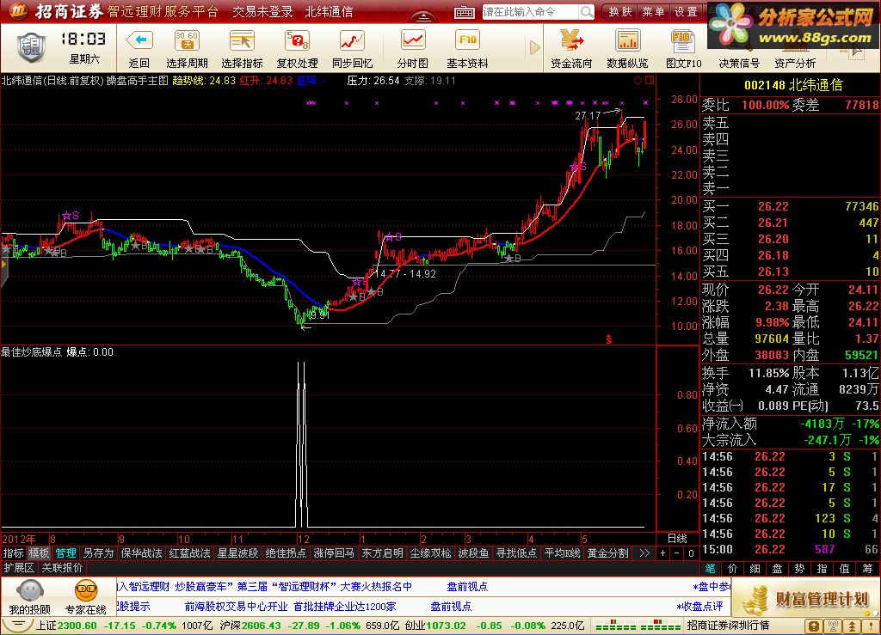881x635 pixels.
Task: Switch to the 盘 tab
Action: [778, 568]
